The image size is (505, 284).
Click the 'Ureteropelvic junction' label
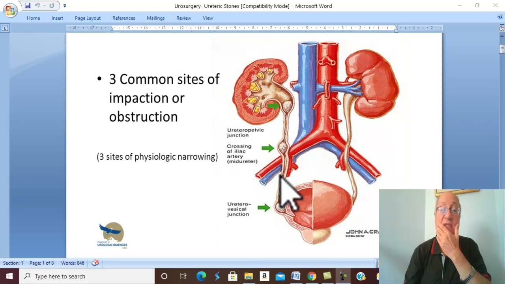(245, 133)
